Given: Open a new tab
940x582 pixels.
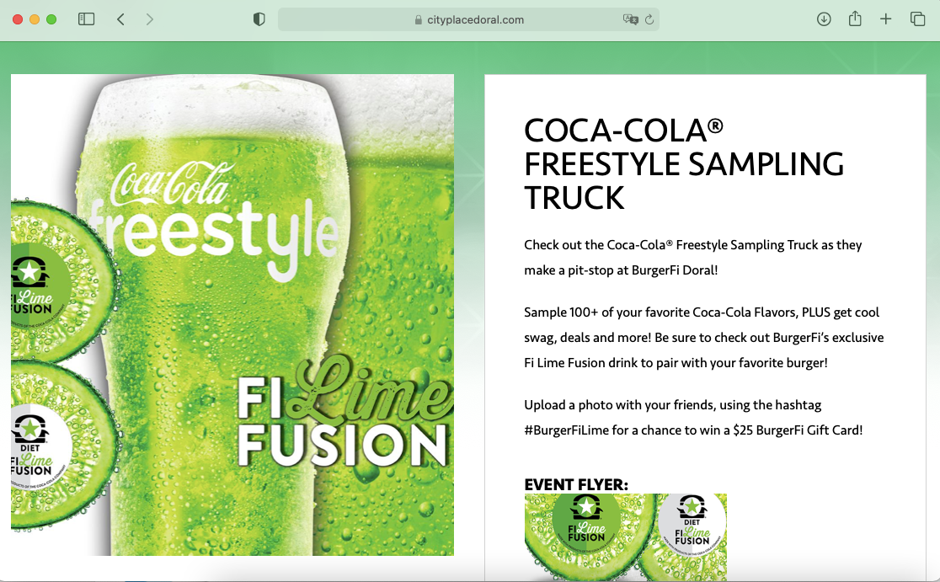Looking at the screenshot, I should (x=885, y=19).
